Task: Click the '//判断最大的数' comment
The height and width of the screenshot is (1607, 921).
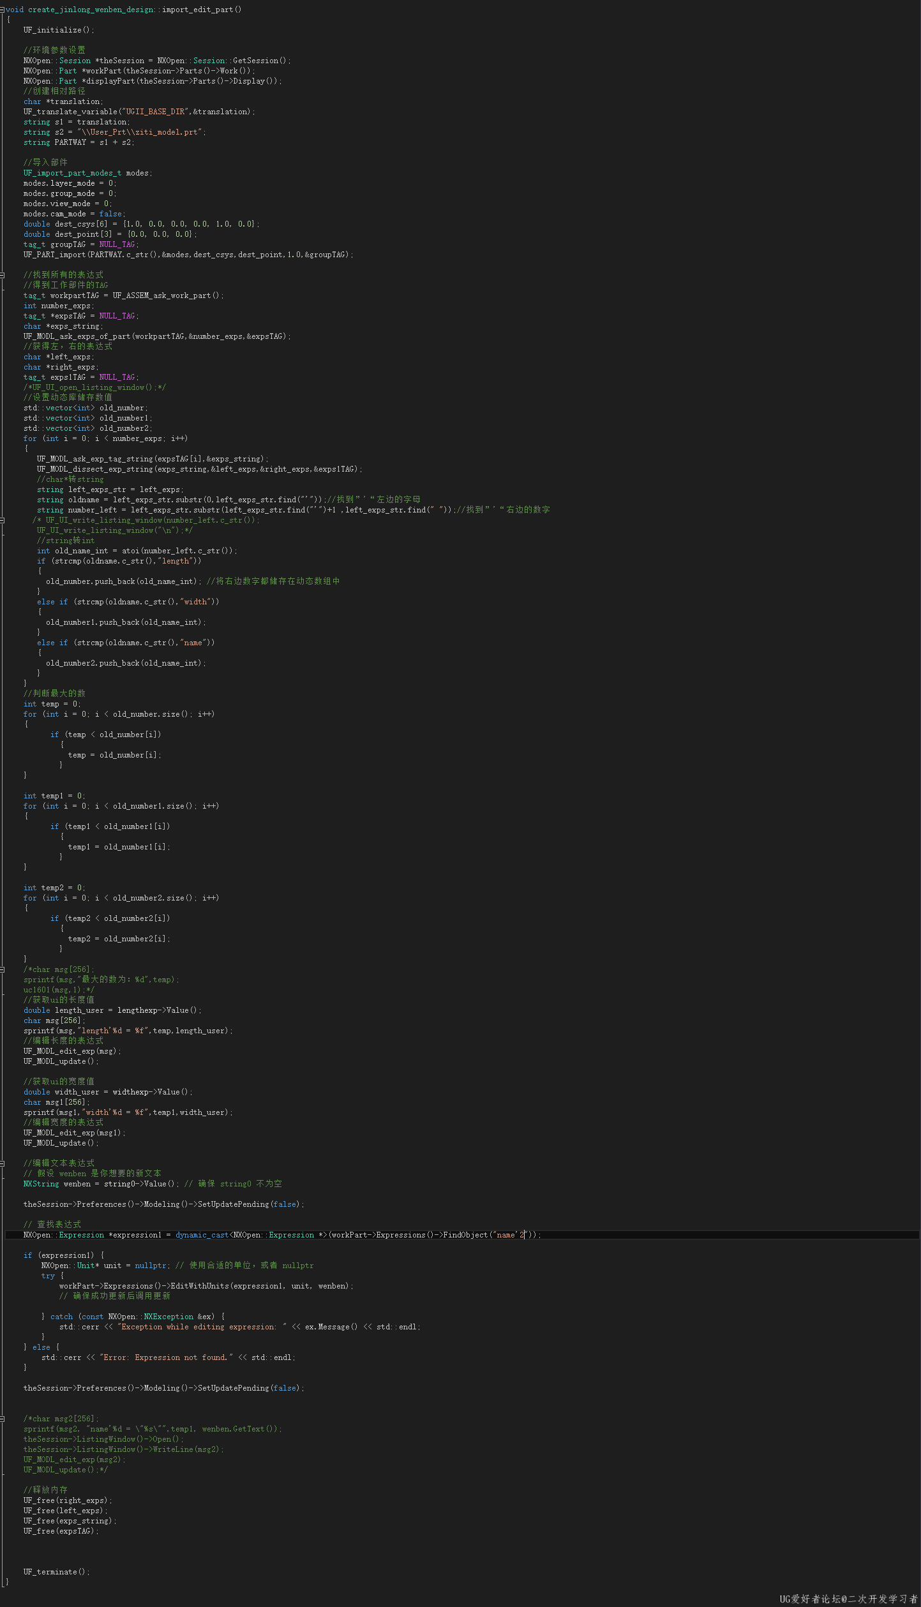Action: [x=54, y=694]
